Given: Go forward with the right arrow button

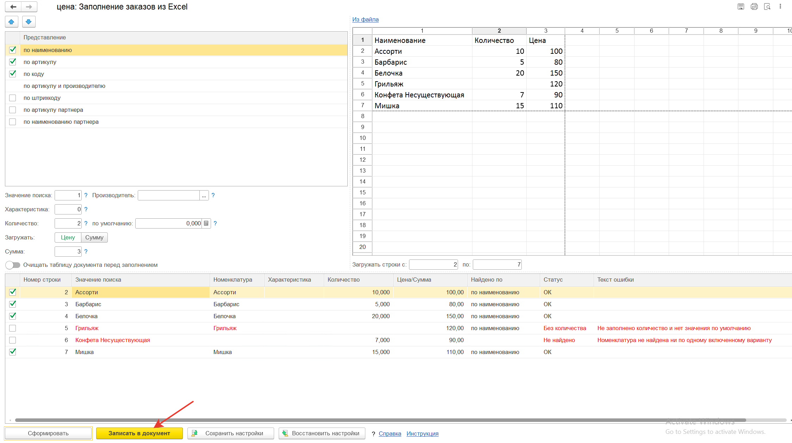Looking at the screenshot, I should click(x=29, y=7).
